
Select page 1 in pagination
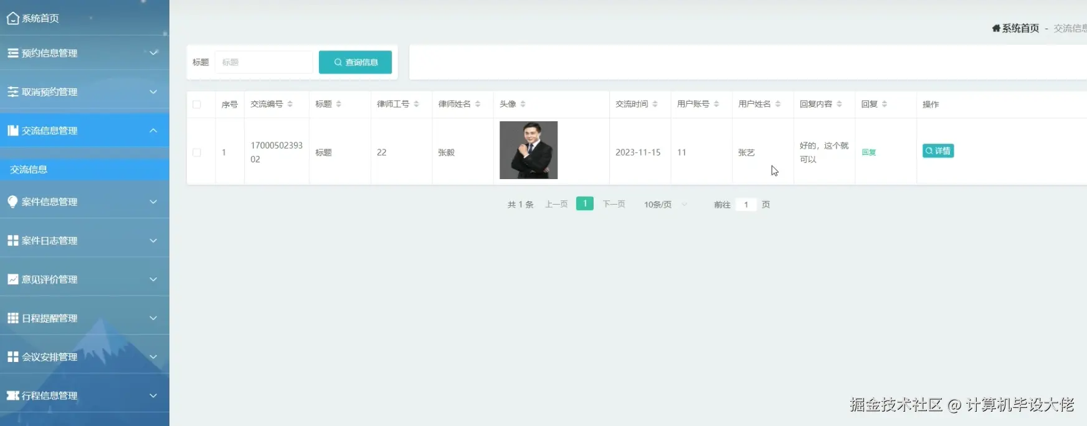(x=585, y=203)
